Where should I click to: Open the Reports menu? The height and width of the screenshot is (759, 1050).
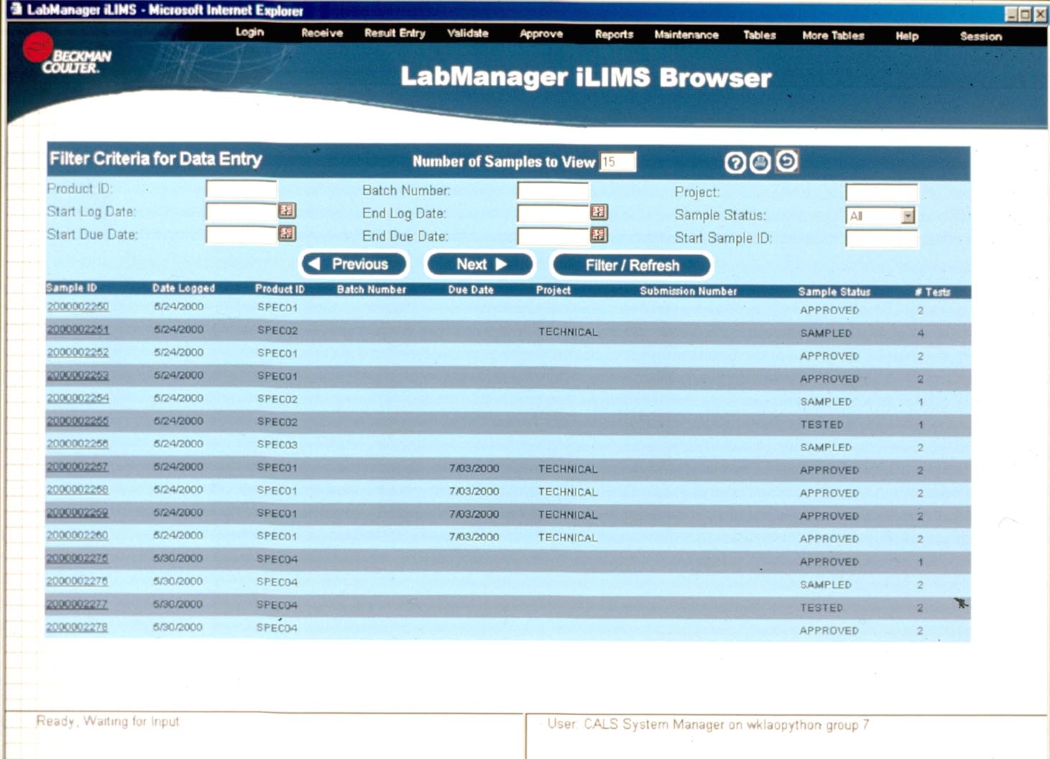click(x=614, y=34)
